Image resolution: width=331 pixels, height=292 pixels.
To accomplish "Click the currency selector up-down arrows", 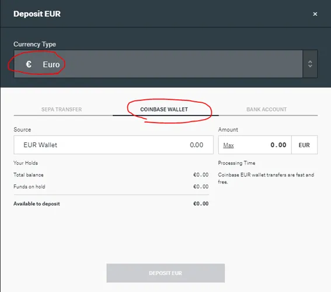I will coord(310,64).
